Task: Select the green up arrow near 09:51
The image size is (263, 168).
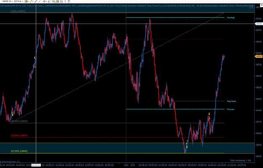Action: pyautogui.click(x=13, y=115)
